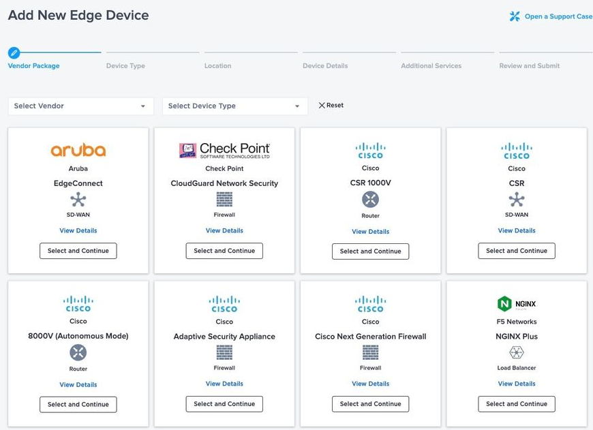Click the Check Point logo
Screen dimensions: 593x430
(224, 151)
